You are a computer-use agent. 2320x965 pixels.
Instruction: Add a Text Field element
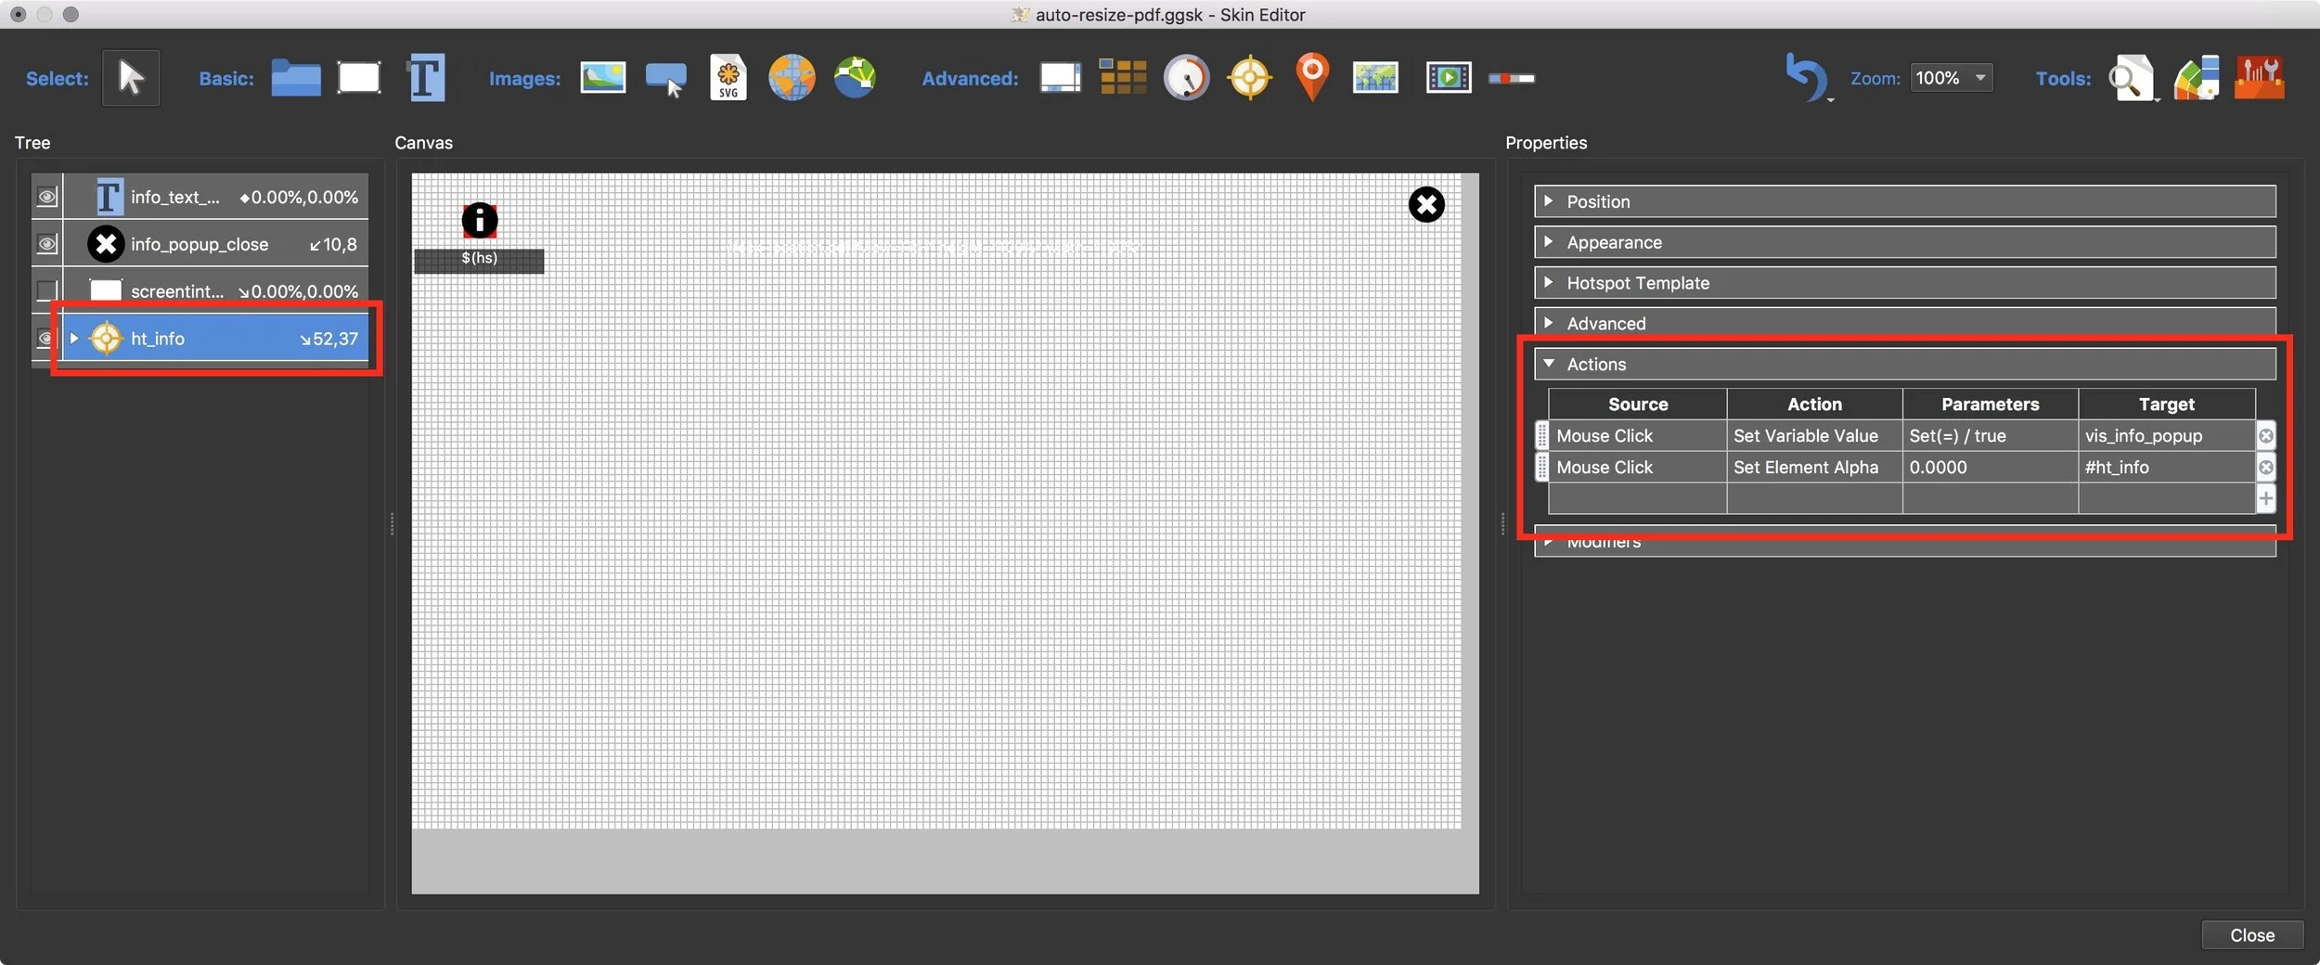pos(425,78)
